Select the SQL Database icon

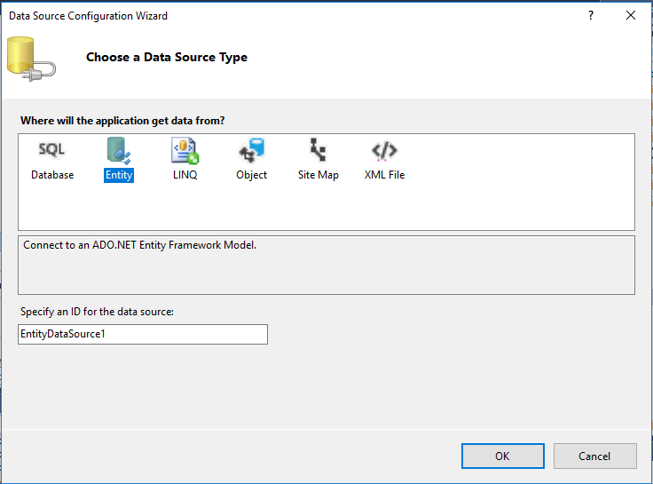click(x=52, y=150)
